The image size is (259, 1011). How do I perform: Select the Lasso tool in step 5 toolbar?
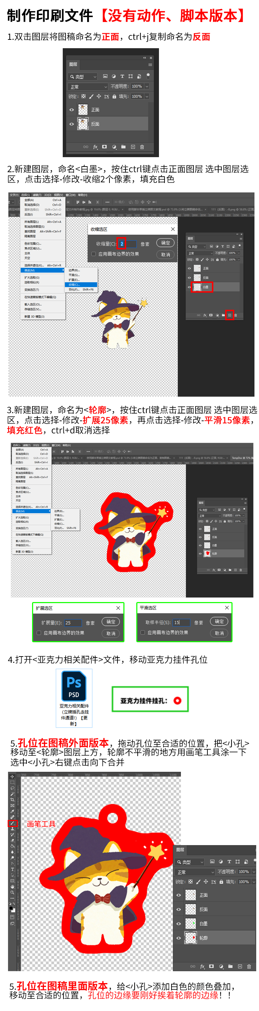pyautogui.click(x=12, y=789)
